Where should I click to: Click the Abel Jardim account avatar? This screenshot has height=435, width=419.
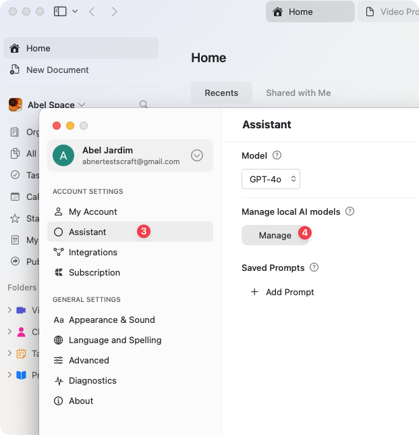[63, 155]
